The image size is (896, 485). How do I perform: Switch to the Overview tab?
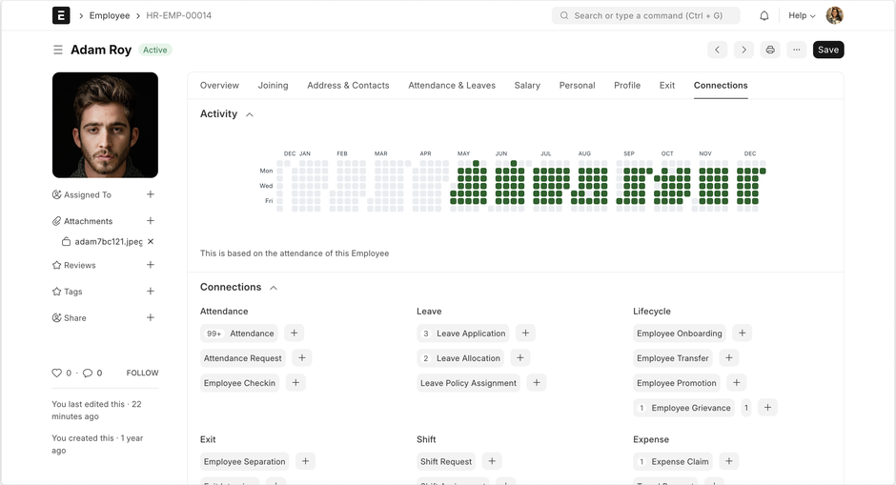pos(219,85)
